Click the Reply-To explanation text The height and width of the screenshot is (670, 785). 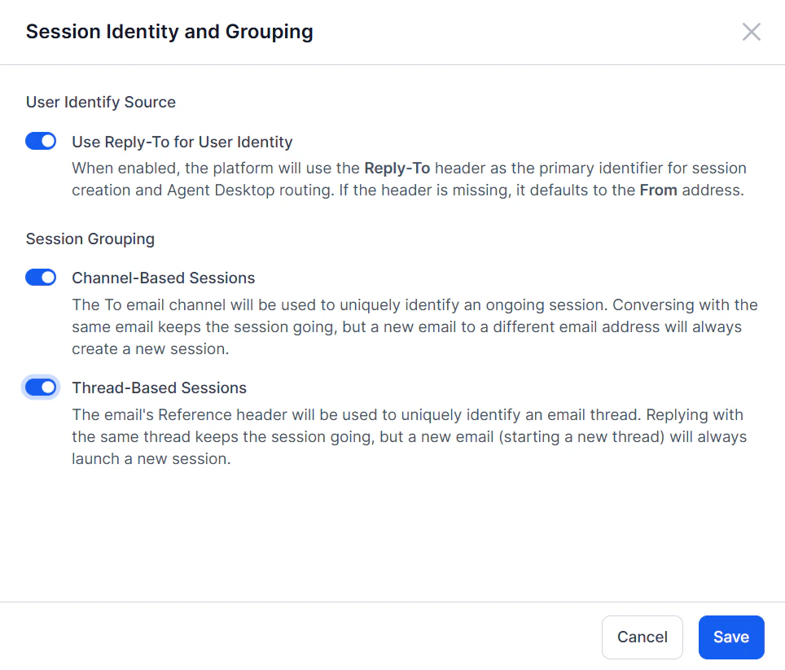pyautogui.click(x=407, y=178)
